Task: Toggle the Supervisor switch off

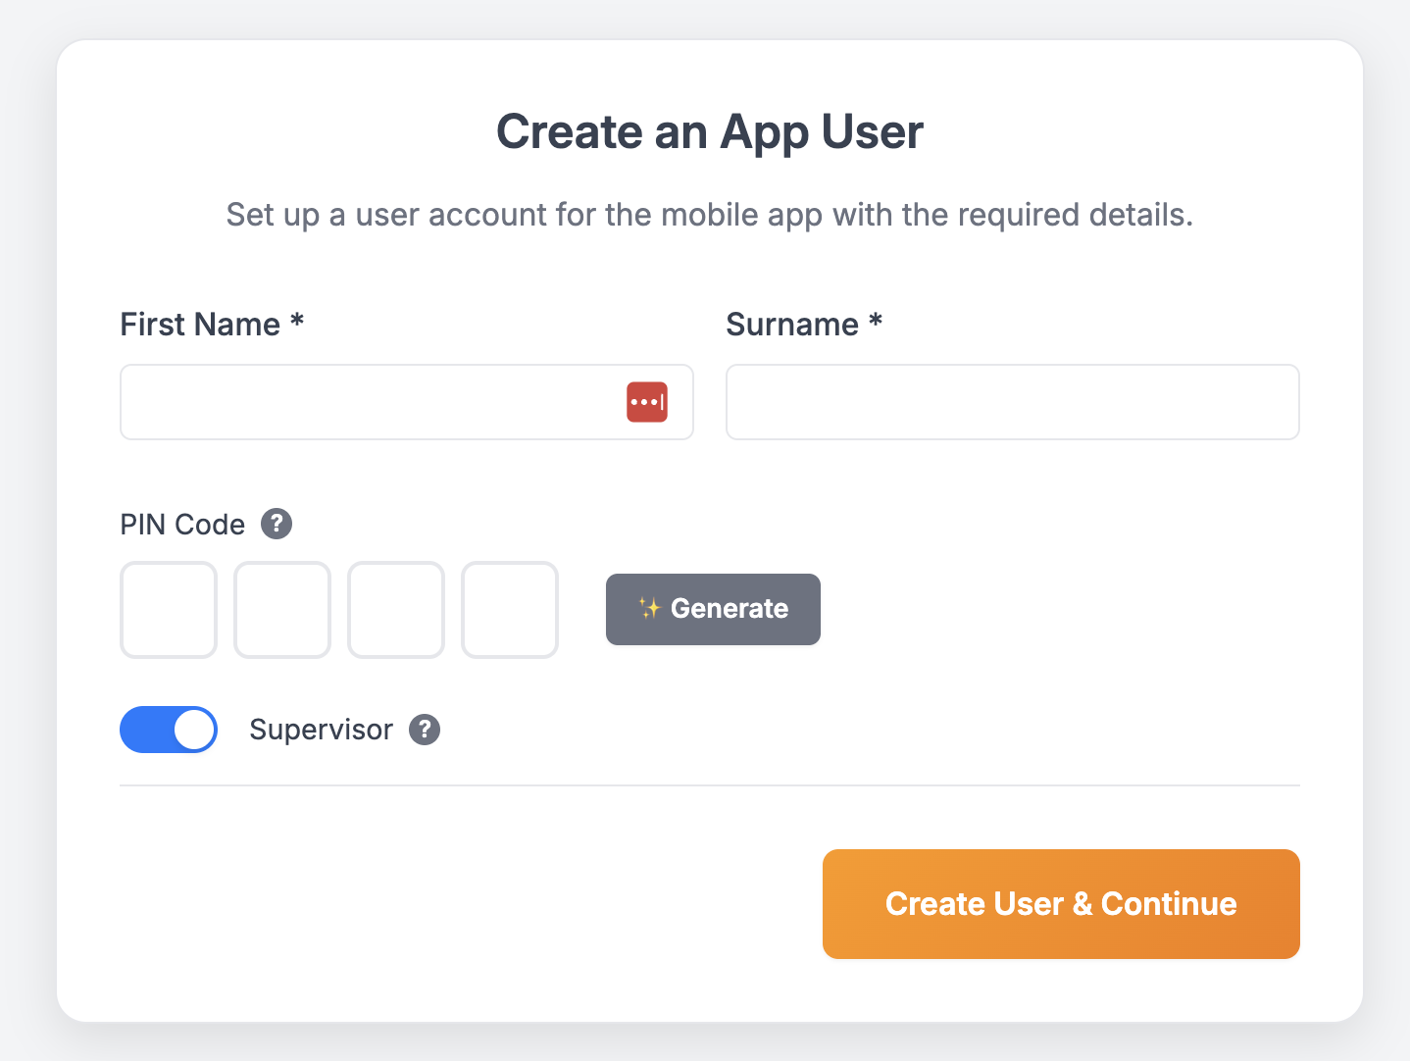Action: tap(169, 730)
